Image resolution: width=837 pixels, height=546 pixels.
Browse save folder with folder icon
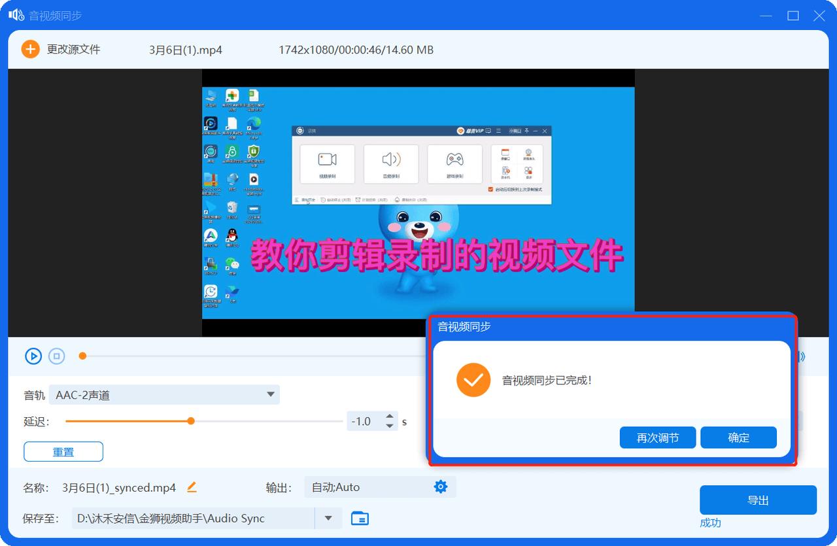click(359, 517)
